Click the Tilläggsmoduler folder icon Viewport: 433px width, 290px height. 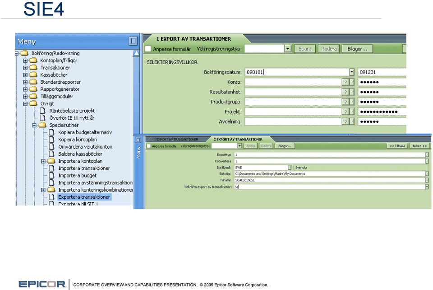coord(33,96)
